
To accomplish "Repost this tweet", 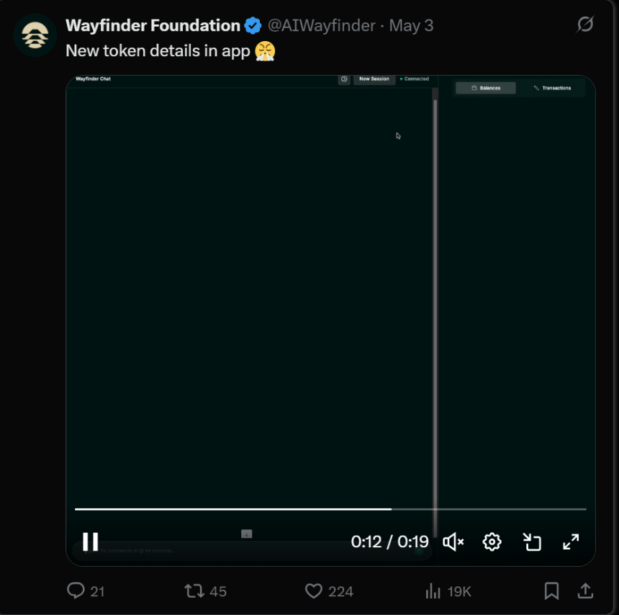I will (x=194, y=591).
